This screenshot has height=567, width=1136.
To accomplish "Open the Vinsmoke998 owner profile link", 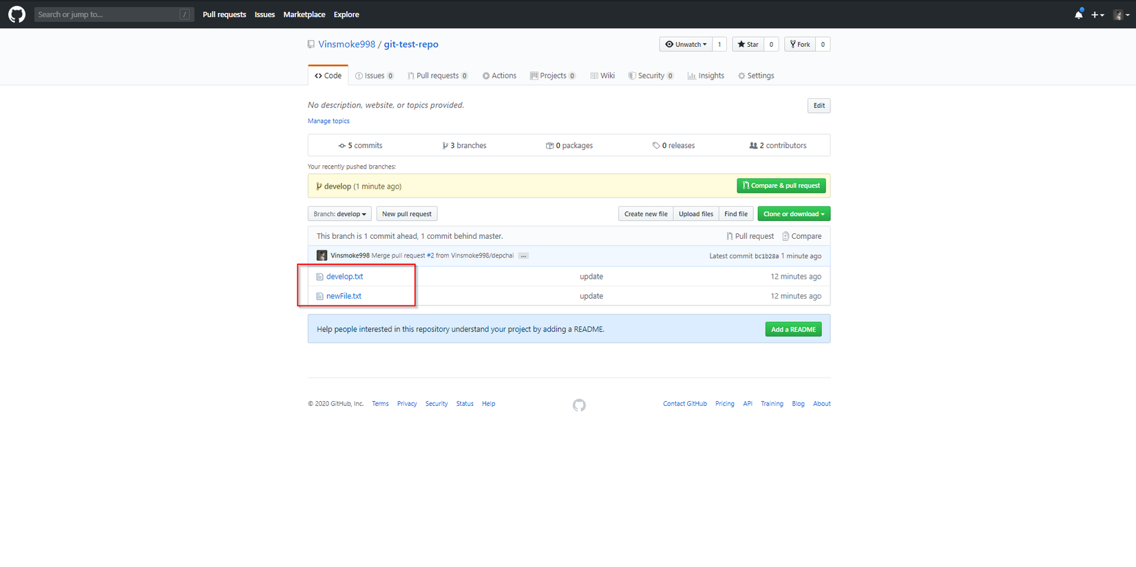I will [x=347, y=44].
